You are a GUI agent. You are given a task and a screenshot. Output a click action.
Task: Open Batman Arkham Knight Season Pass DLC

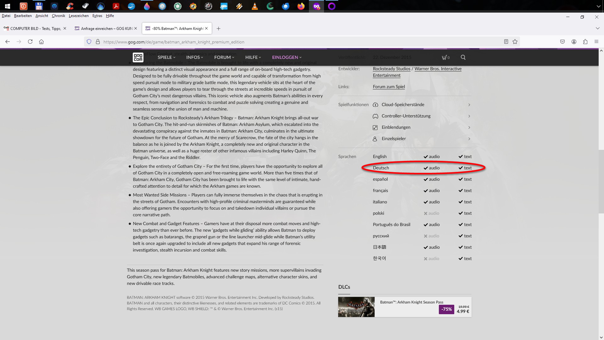pos(411,302)
